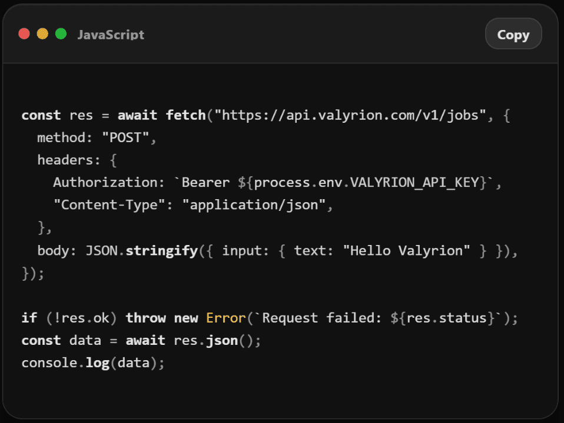The width and height of the screenshot is (564, 423).
Task: Click the method: "POST" line
Action: click(97, 137)
